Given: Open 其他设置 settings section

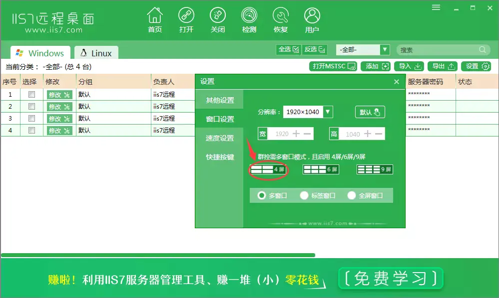Looking at the screenshot, I should pyautogui.click(x=220, y=100).
